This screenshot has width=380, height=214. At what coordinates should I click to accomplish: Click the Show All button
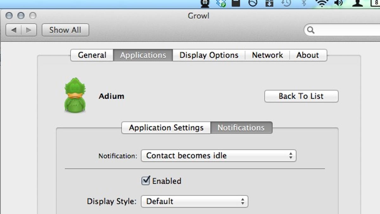pos(65,30)
